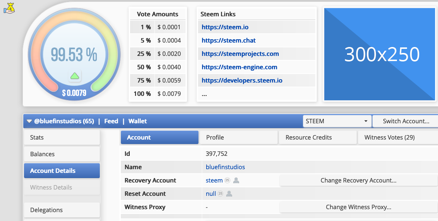Open @bluefinstudios (65) account name
The width and height of the screenshot is (438, 221).
[x=64, y=121]
